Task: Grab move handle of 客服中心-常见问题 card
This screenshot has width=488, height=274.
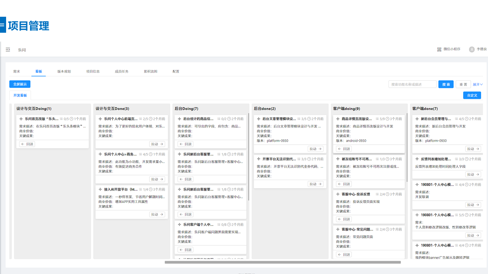Action: pos(338,229)
